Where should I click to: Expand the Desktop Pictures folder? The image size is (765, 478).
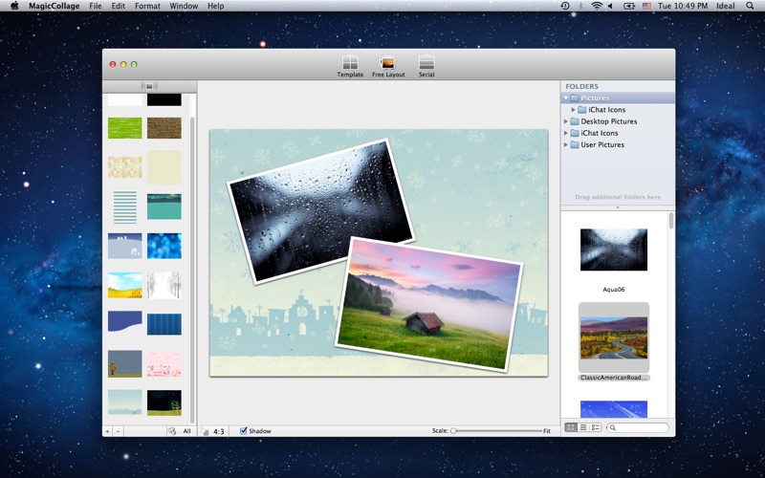click(x=565, y=121)
